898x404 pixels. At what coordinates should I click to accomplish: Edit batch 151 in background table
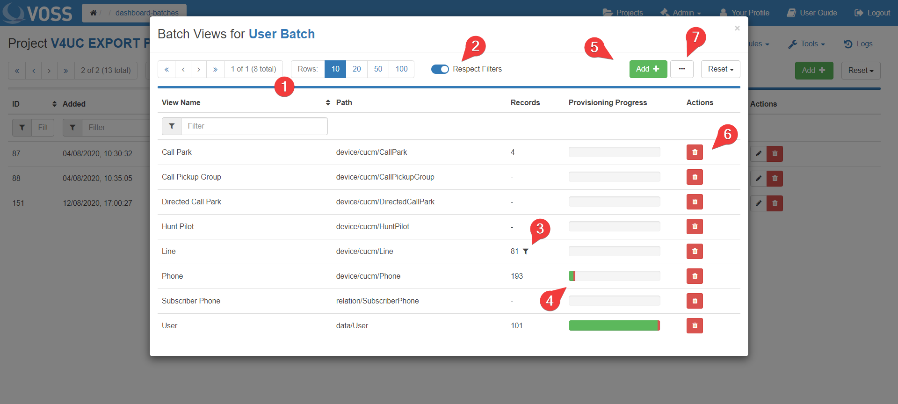(759, 203)
